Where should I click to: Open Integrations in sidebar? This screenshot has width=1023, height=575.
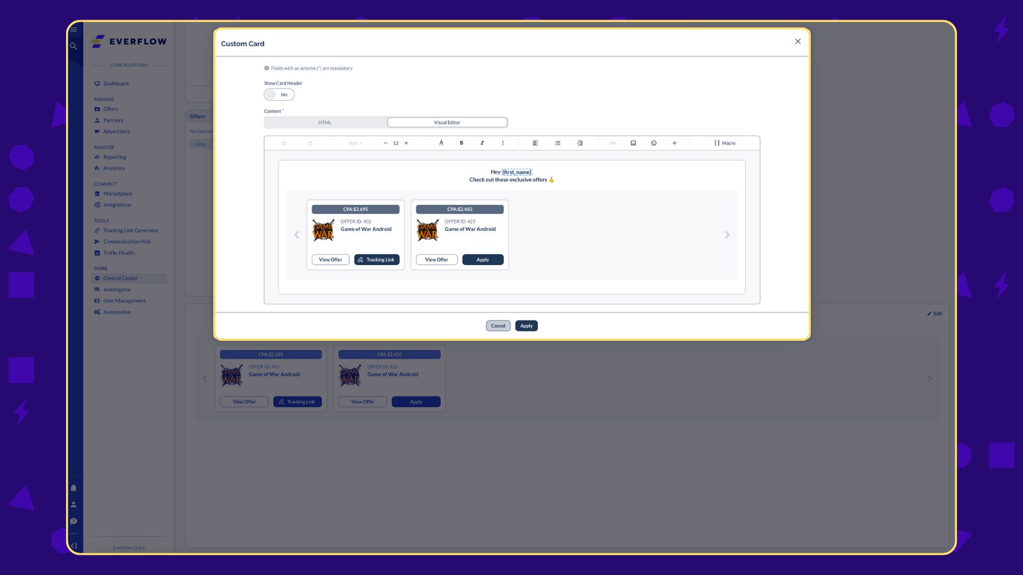pyautogui.click(x=117, y=205)
